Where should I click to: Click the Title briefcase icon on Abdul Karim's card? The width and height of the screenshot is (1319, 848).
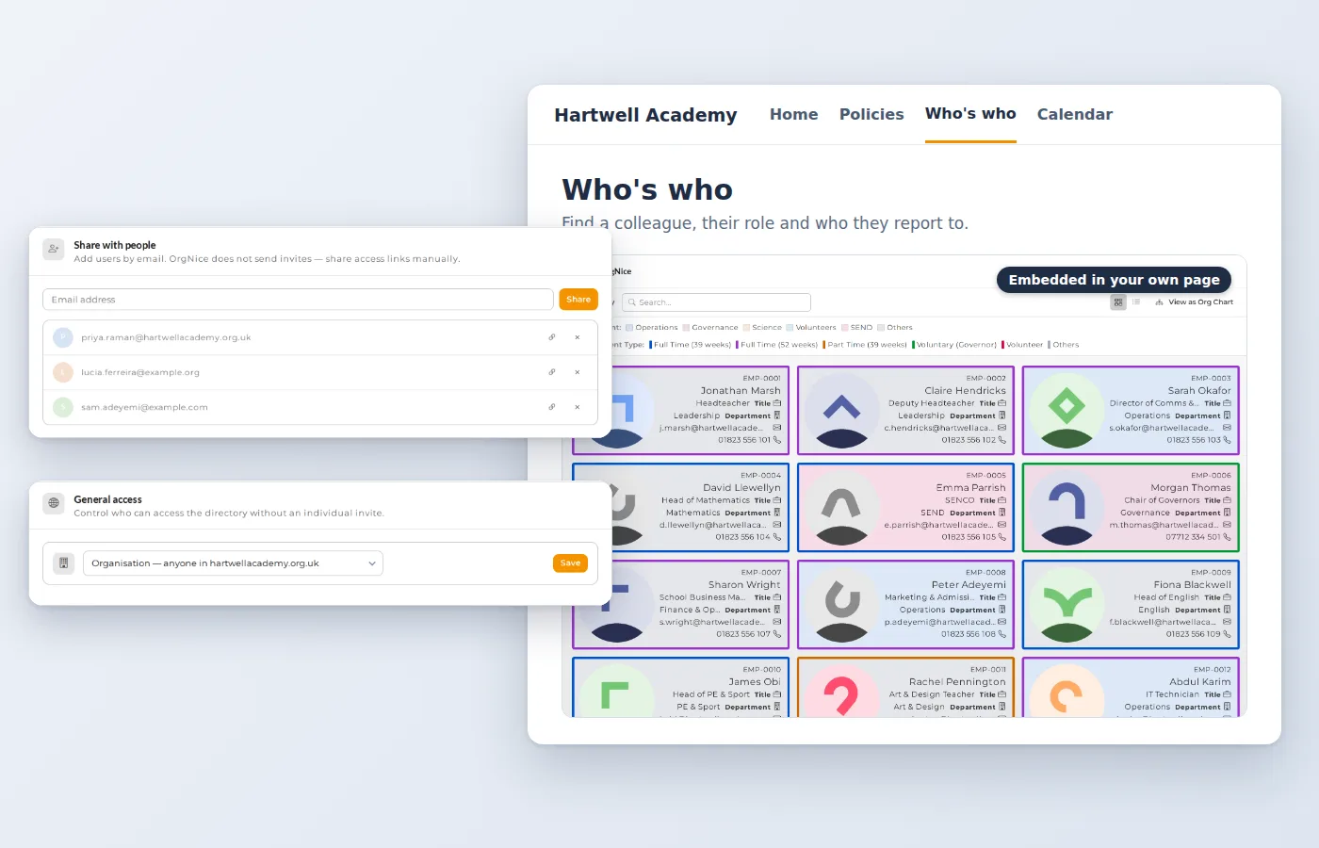click(1227, 694)
